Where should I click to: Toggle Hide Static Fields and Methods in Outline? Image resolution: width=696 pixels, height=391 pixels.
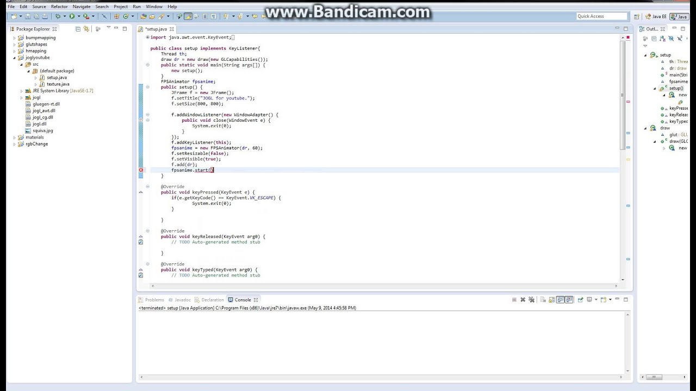click(x=680, y=39)
